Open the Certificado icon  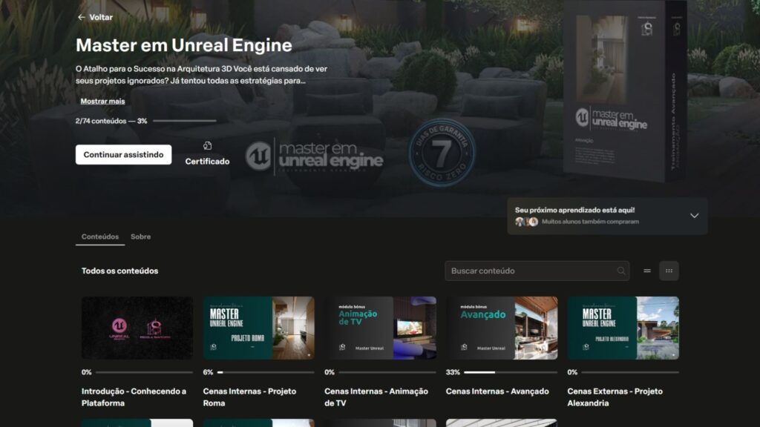(x=208, y=146)
